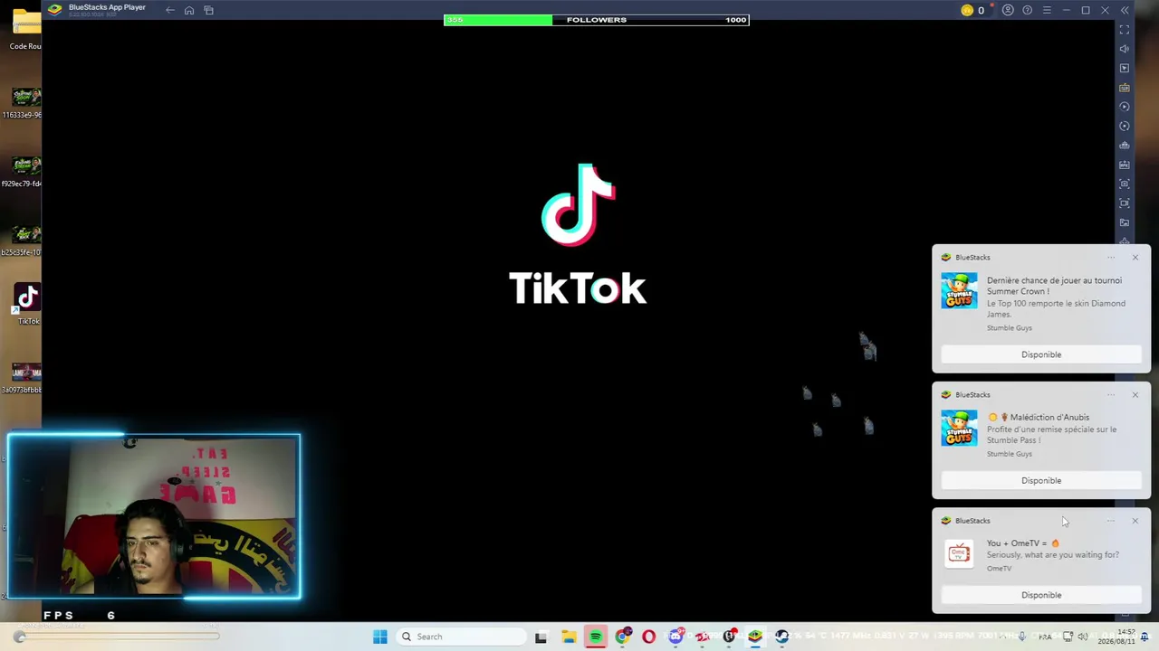1159x651 pixels.
Task: Select the Code Rou folder on desktop
Action: point(26,29)
